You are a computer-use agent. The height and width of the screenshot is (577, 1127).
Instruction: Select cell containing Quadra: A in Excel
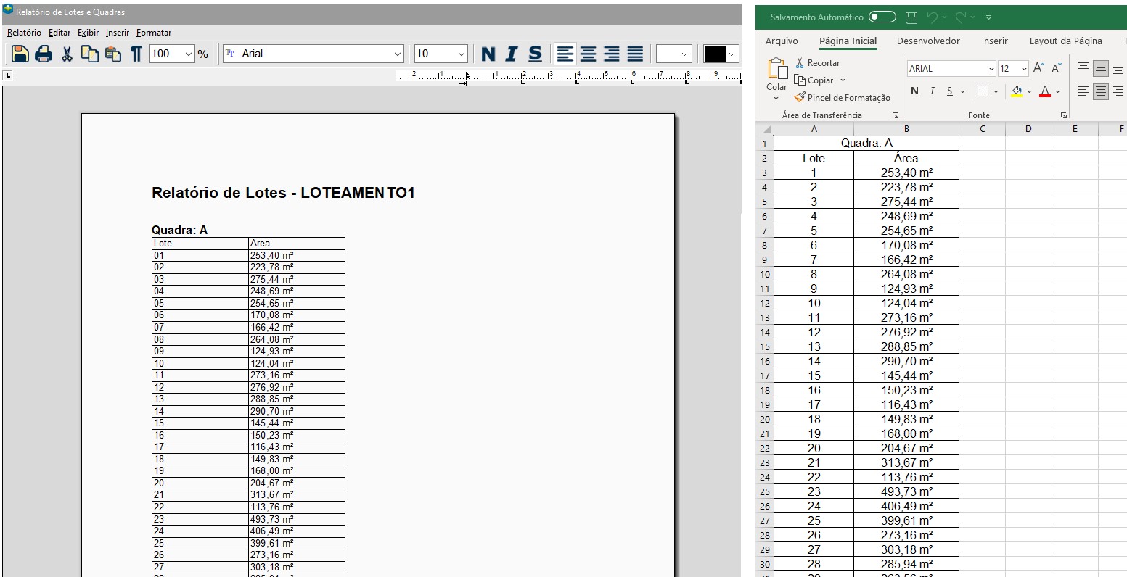(866, 144)
